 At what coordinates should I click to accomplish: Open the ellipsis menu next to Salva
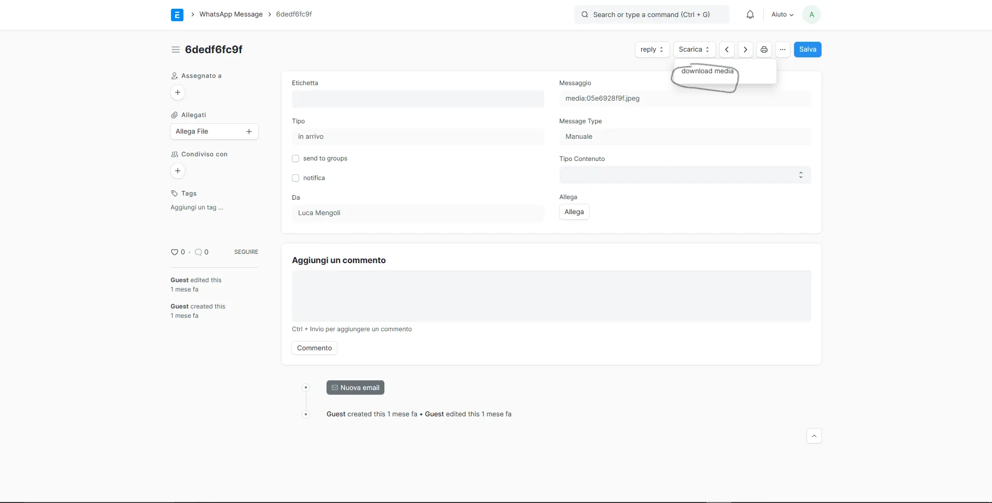[783, 49]
